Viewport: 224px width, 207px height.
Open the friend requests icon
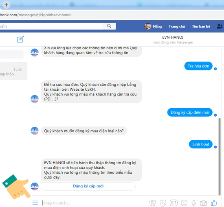pyautogui.click(x=220, y=26)
